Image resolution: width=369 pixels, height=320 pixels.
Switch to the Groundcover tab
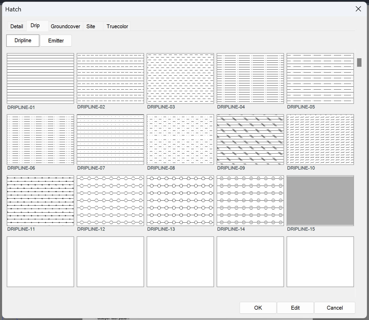[x=66, y=26]
